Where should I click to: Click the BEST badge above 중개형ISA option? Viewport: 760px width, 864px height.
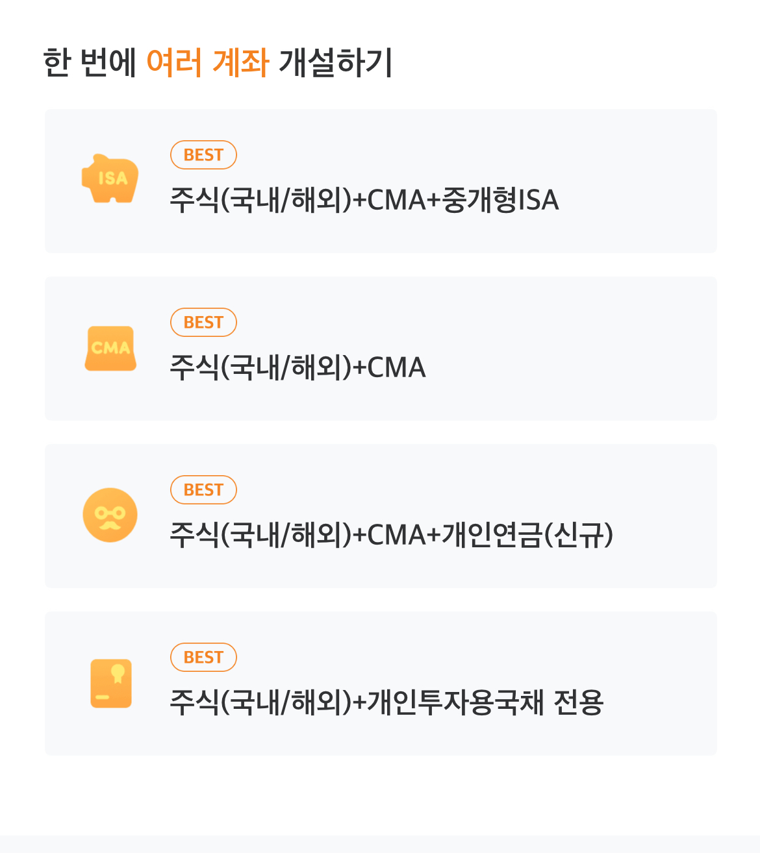tap(203, 155)
